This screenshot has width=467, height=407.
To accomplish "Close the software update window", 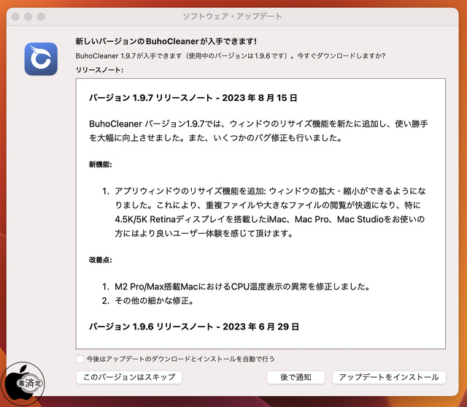I will [15, 16].
